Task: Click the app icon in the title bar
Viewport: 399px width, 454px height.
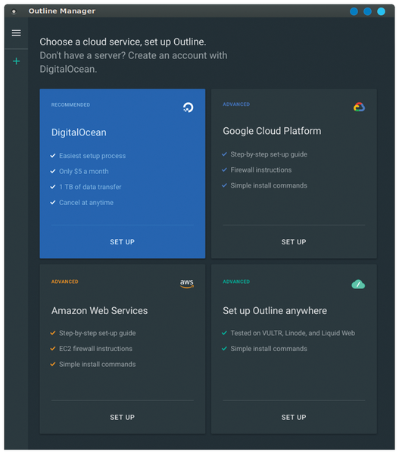Action: 14,11
